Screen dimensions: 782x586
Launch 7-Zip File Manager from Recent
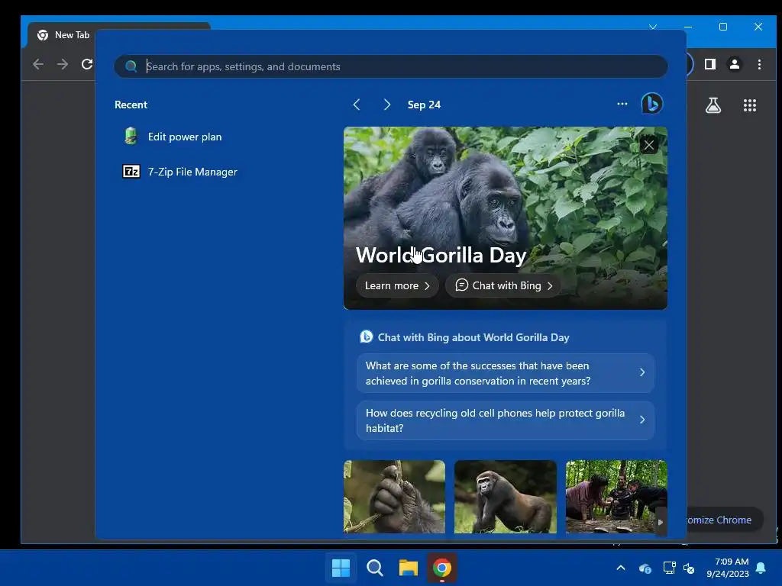[180, 172]
